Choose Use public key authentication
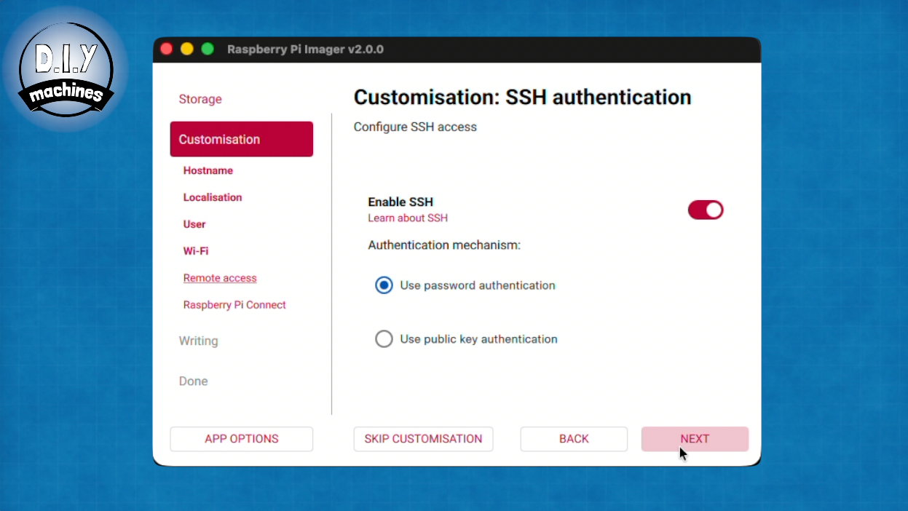The width and height of the screenshot is (908, 511). 384,339
